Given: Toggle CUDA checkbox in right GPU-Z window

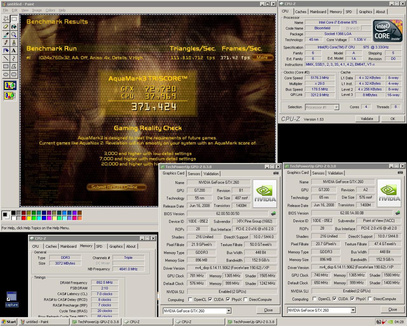Looking at the screenshot, I should tap(335, 299).
